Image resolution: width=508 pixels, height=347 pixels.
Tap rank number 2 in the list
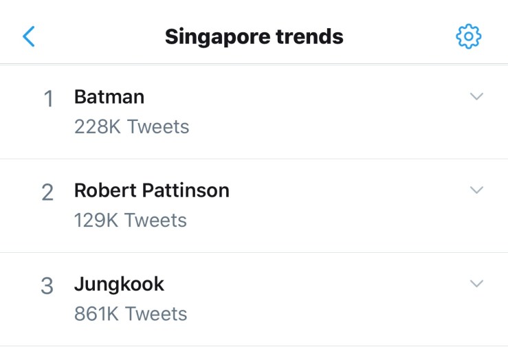pos(47,193)
